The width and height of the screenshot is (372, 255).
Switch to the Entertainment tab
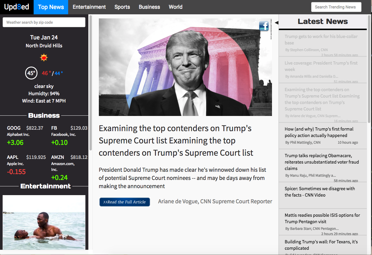tap(89, 7)
